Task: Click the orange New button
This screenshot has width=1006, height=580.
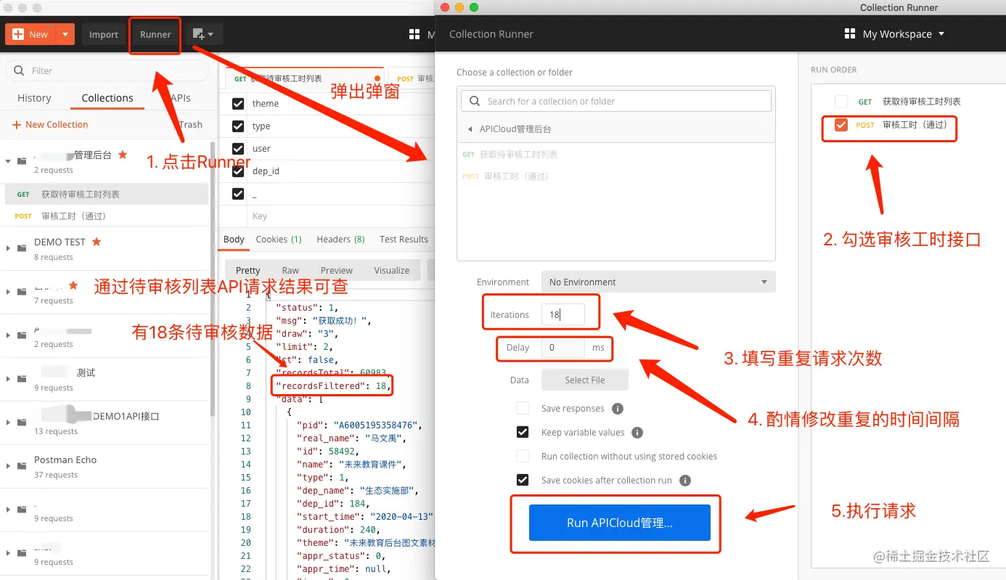Action: pyautogui.click(x=30, y=34)
